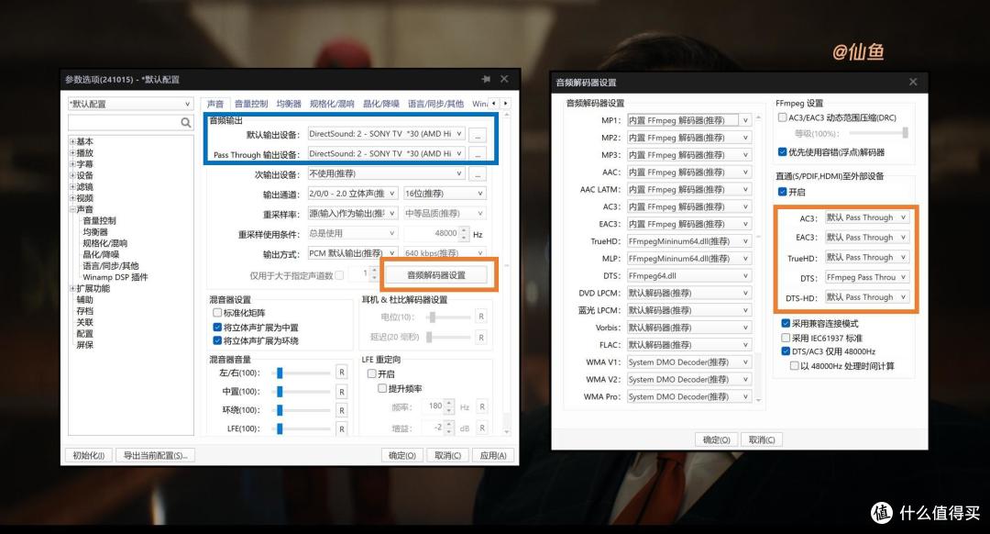This screenshot has width=990, height=534.
Task: Open the '...' browse button beside 默认输出设备
Action: [x=478, y=135]
